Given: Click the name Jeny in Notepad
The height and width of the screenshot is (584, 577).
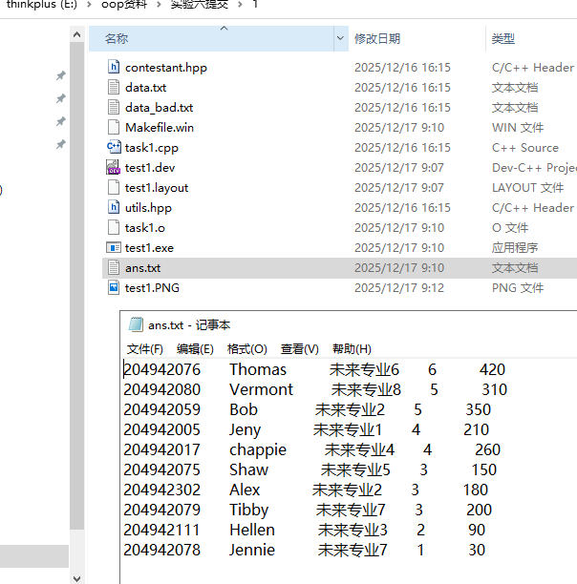Looking at the screenshot, I should (245, 429).
